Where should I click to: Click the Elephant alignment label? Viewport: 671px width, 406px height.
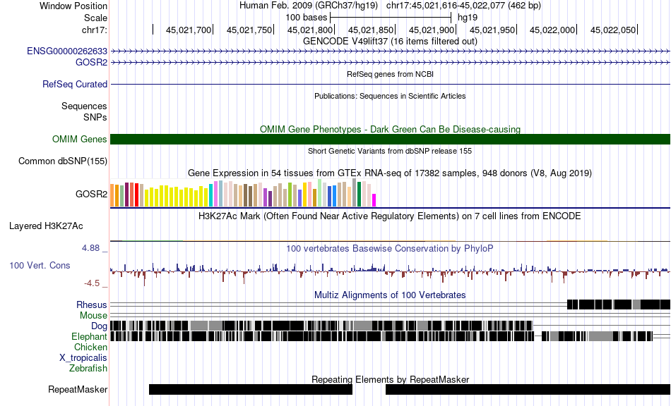point(89,336)
